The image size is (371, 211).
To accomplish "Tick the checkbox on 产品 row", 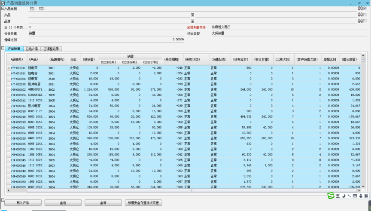I will (x=365, y=15).
